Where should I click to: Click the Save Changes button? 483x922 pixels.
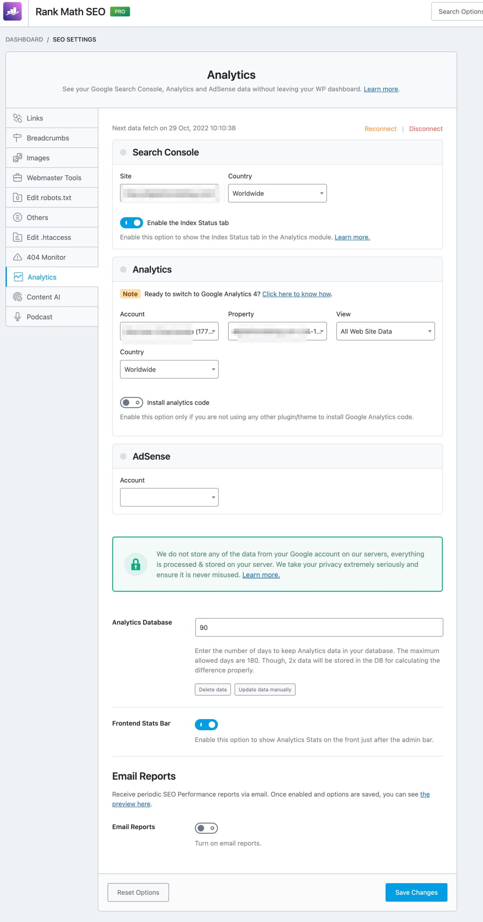click(x=416, y=892)
